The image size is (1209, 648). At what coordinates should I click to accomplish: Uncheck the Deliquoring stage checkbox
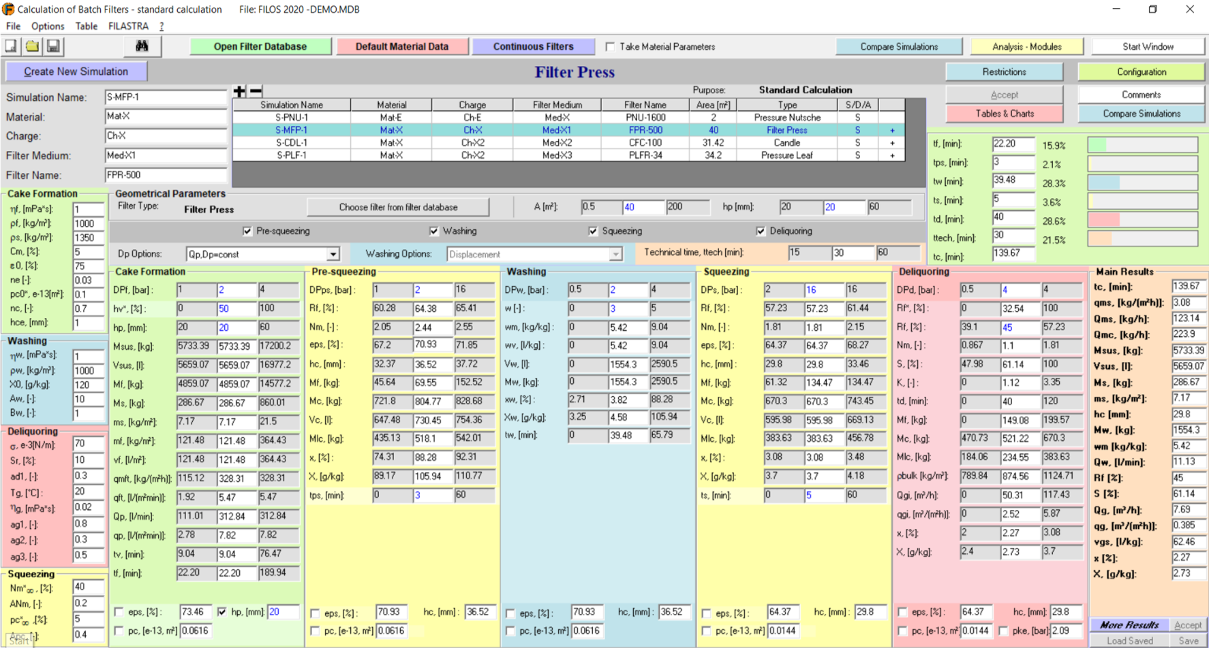761,231
